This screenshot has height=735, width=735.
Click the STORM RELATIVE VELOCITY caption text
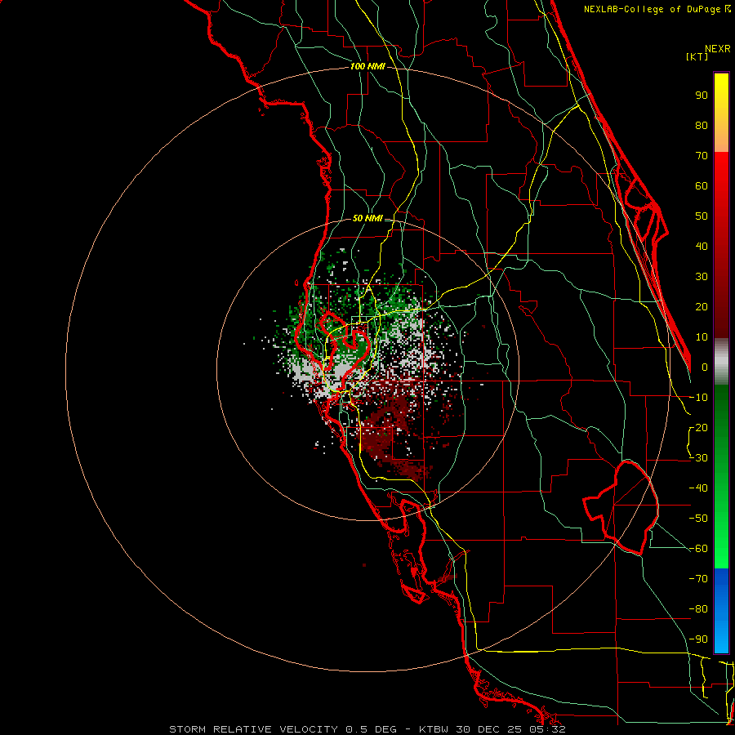pyautogui.click(x=253, y=729)
